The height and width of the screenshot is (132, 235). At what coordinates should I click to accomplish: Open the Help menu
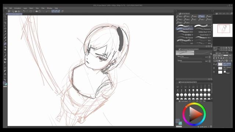[56, 8]
